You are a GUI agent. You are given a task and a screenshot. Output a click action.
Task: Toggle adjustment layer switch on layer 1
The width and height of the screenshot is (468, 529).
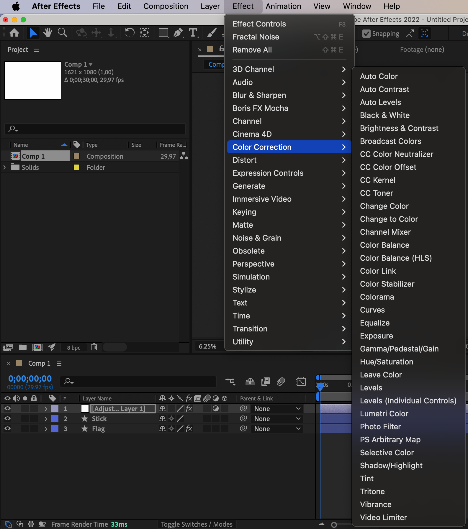216,408
